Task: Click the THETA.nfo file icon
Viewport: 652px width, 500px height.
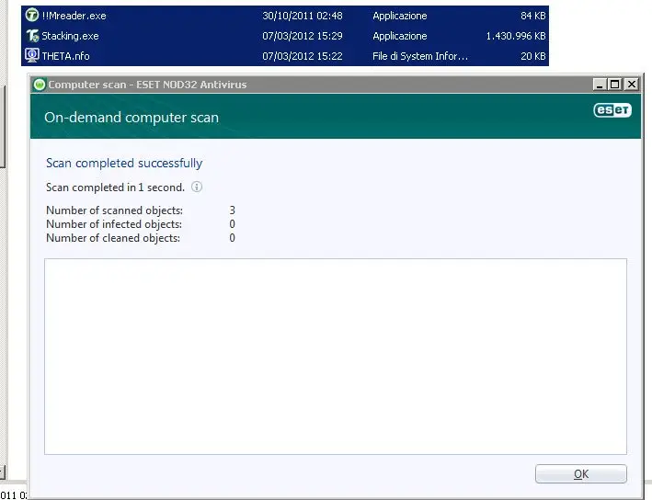Action: pyautogui.click(x=32, y=55)
